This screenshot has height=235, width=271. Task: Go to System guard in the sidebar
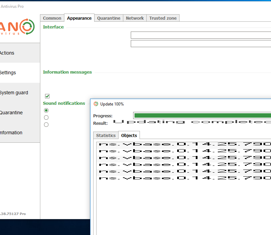pyautogui.click(x=14, y=93)
